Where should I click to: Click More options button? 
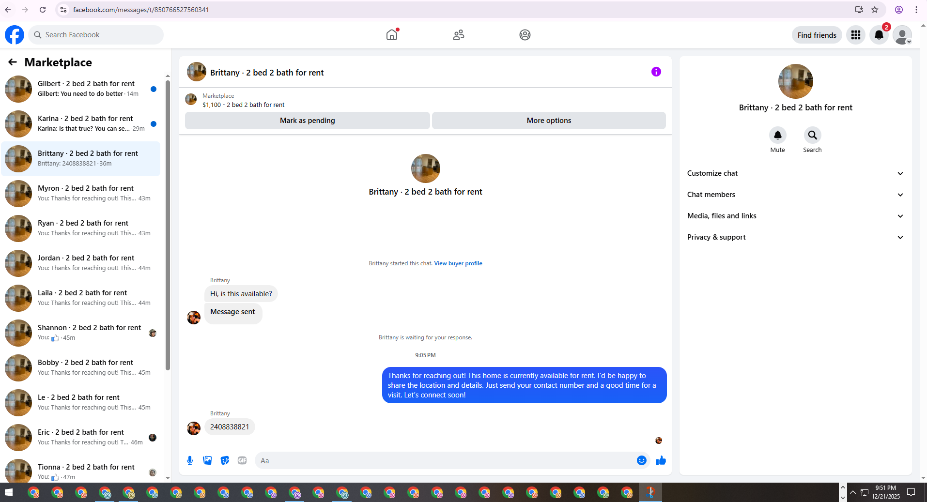point(549,121)
